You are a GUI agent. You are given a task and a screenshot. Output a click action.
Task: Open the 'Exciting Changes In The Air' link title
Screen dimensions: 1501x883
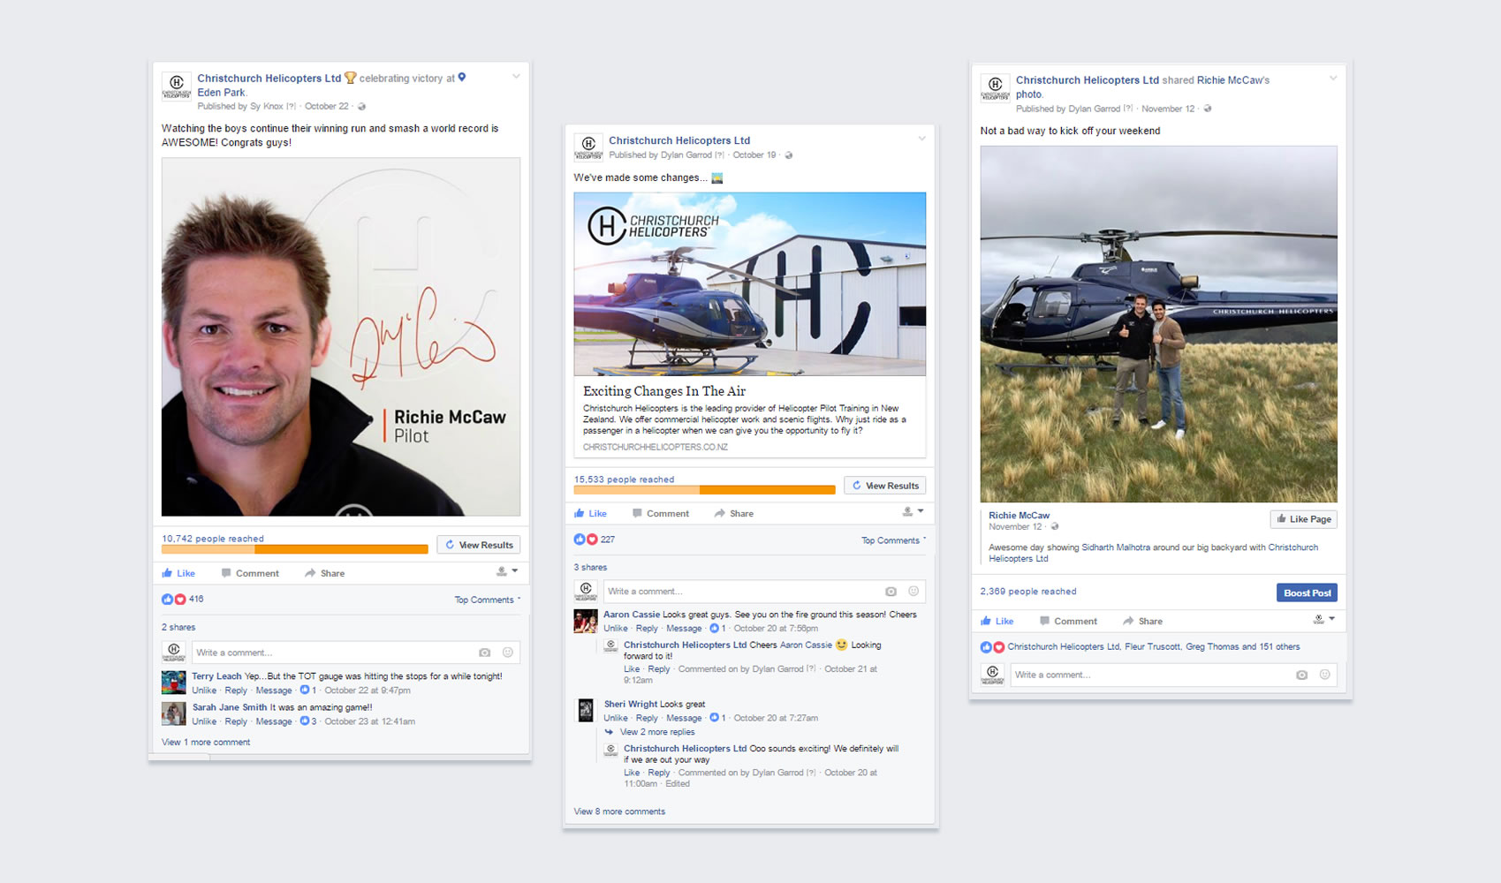[x=664, y=391]
